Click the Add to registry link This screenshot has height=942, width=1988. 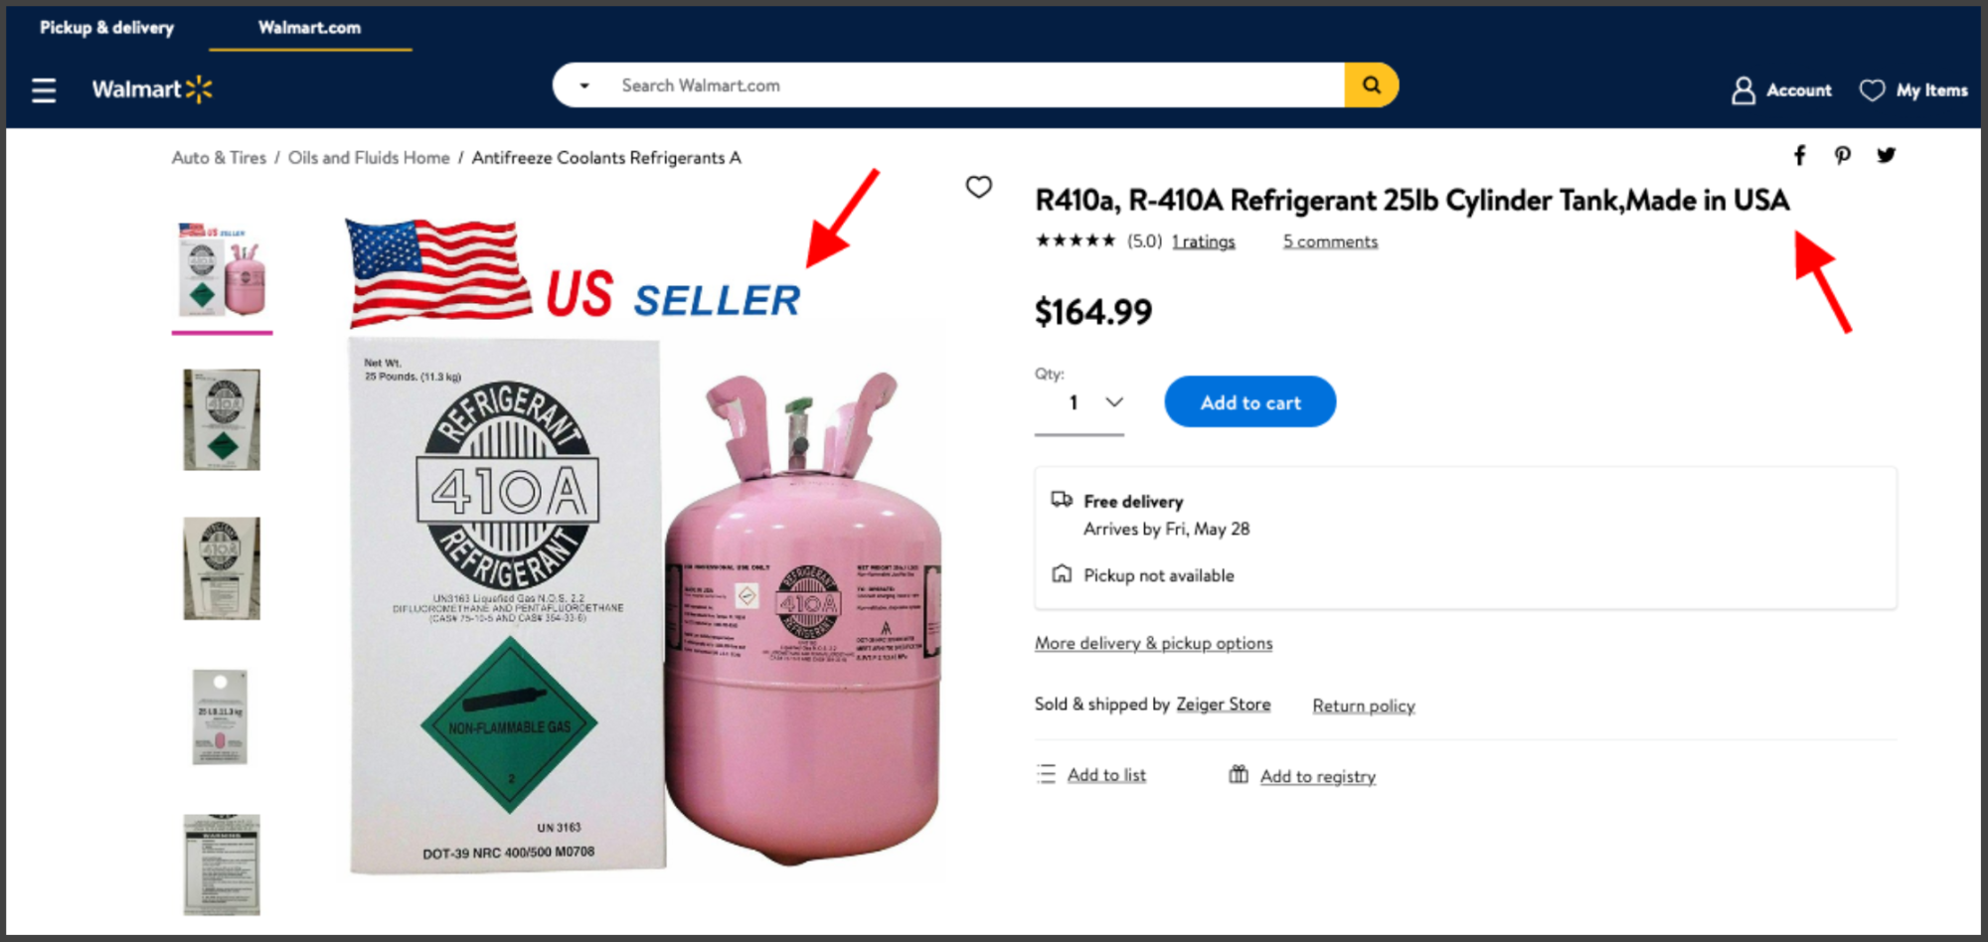1318,777
